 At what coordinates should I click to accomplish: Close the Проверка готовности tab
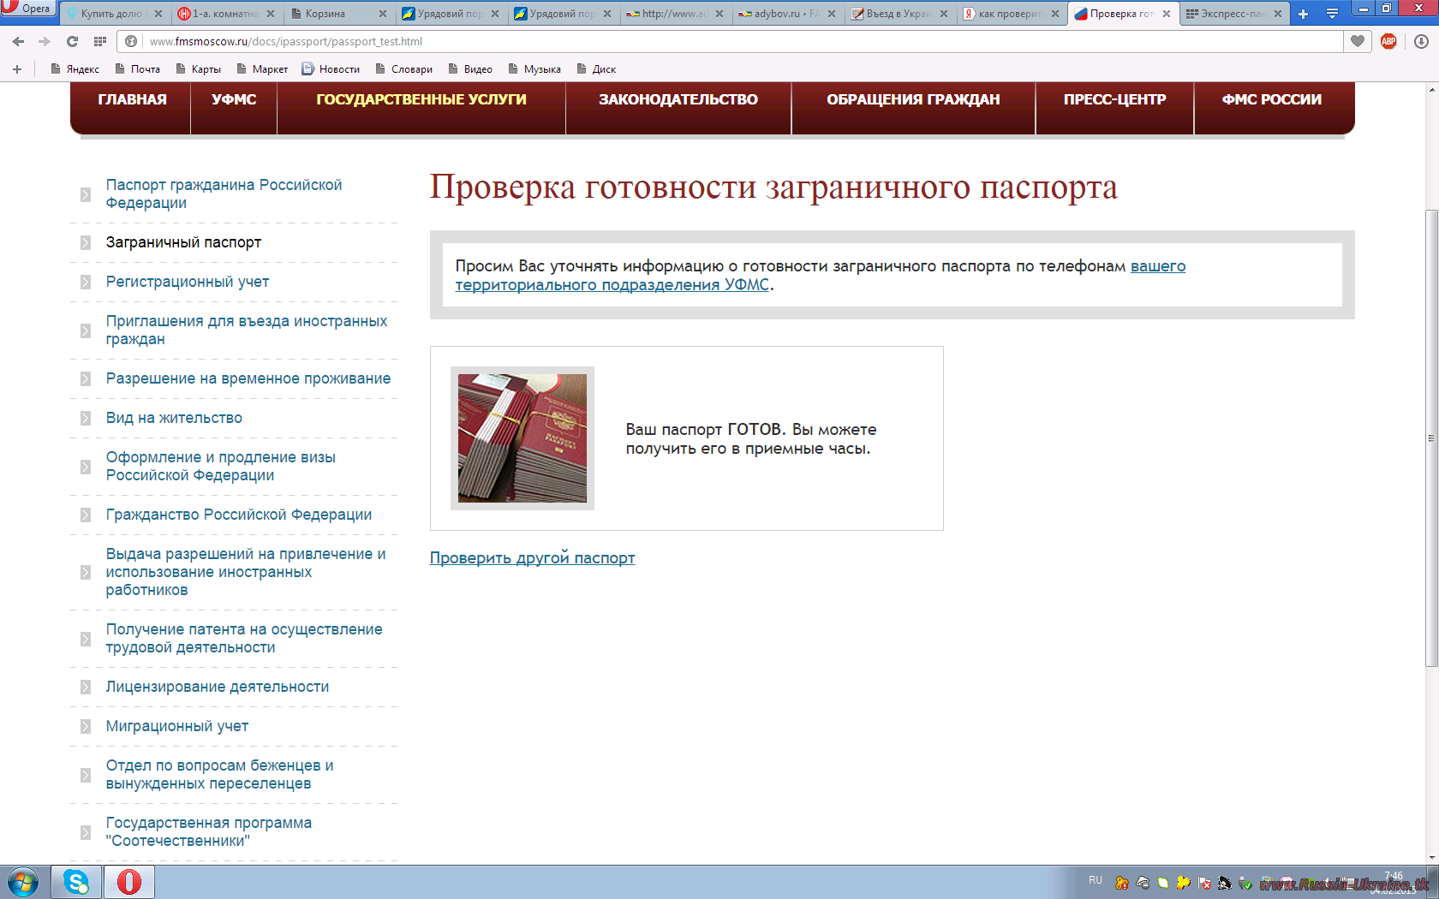tap(1167, 14)
